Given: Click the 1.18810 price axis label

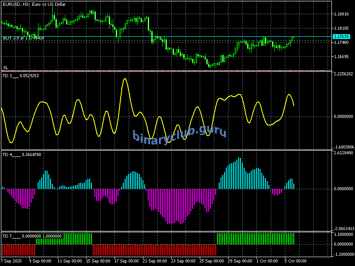Looking at the screenshot, I should click(x=341, y=14).
